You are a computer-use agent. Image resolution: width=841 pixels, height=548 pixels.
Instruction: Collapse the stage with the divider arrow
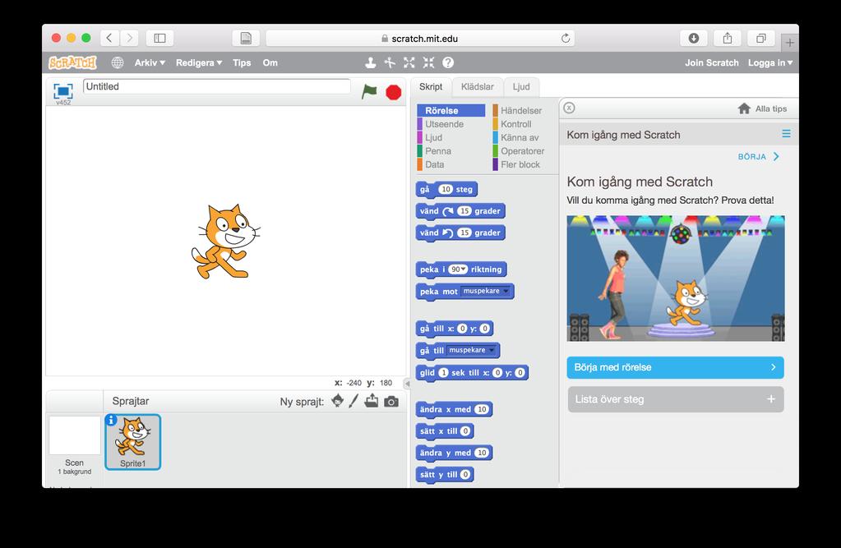(x=407, y=384)
